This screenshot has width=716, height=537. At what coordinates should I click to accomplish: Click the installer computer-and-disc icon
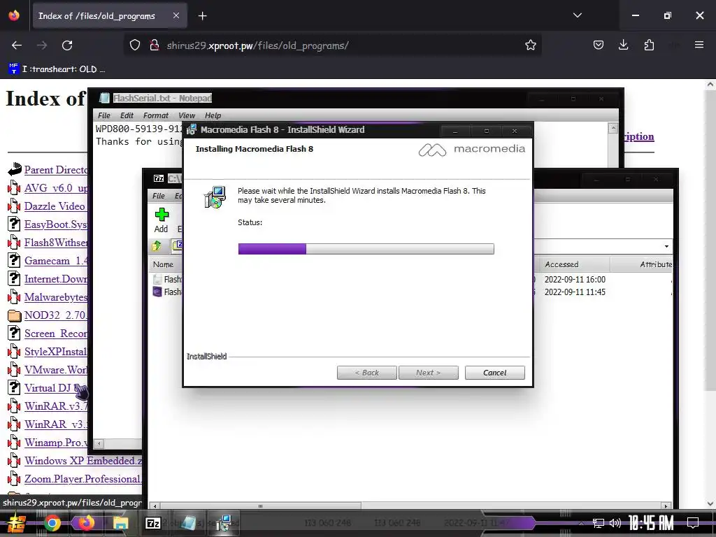click(x=215, y=197)
